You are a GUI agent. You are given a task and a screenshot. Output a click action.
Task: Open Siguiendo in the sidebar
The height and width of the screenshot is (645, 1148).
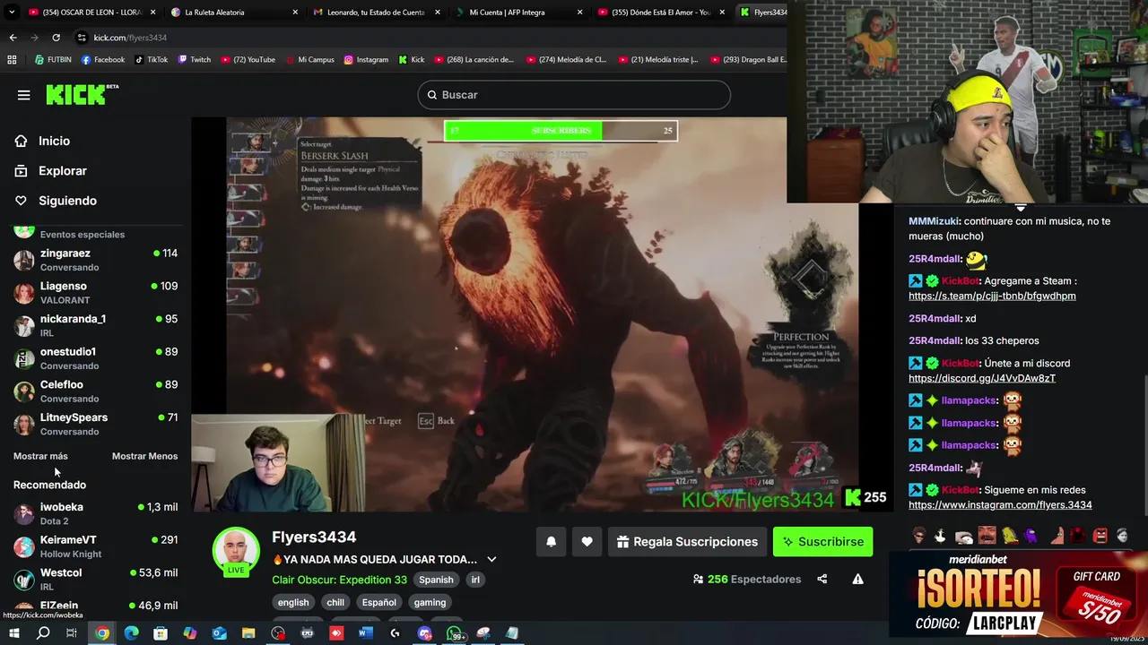(67, 201)
